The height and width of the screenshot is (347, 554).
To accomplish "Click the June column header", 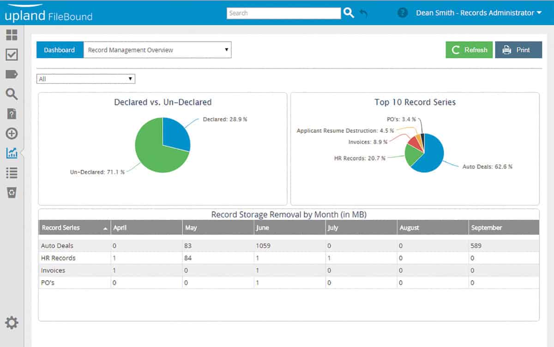I will pos(289,228).
